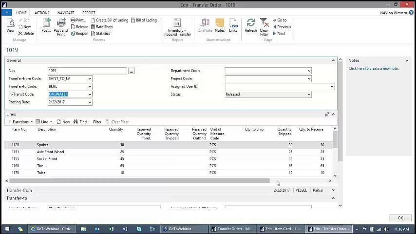The image size is (416, 234).
Task: Click the OK button
Action: tap(400, 218)
